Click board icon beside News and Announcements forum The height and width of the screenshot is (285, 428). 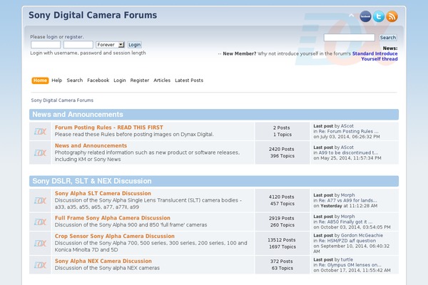point(40,152)
